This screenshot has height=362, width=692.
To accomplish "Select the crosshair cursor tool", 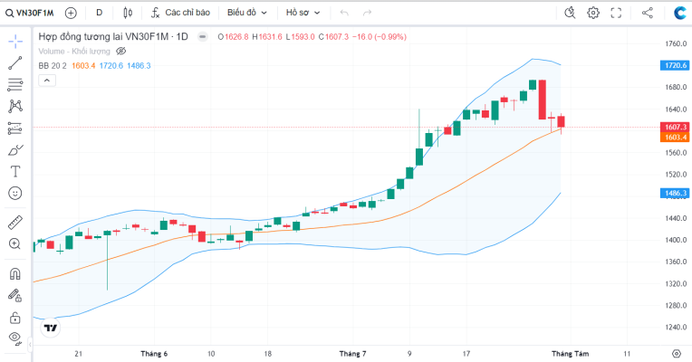I will coord(15,42).
